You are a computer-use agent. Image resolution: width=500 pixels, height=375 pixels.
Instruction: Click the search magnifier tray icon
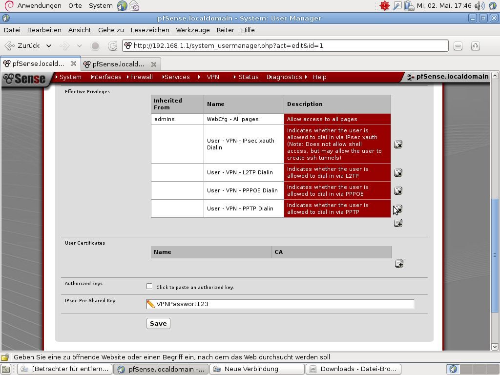tap(397, 6)
